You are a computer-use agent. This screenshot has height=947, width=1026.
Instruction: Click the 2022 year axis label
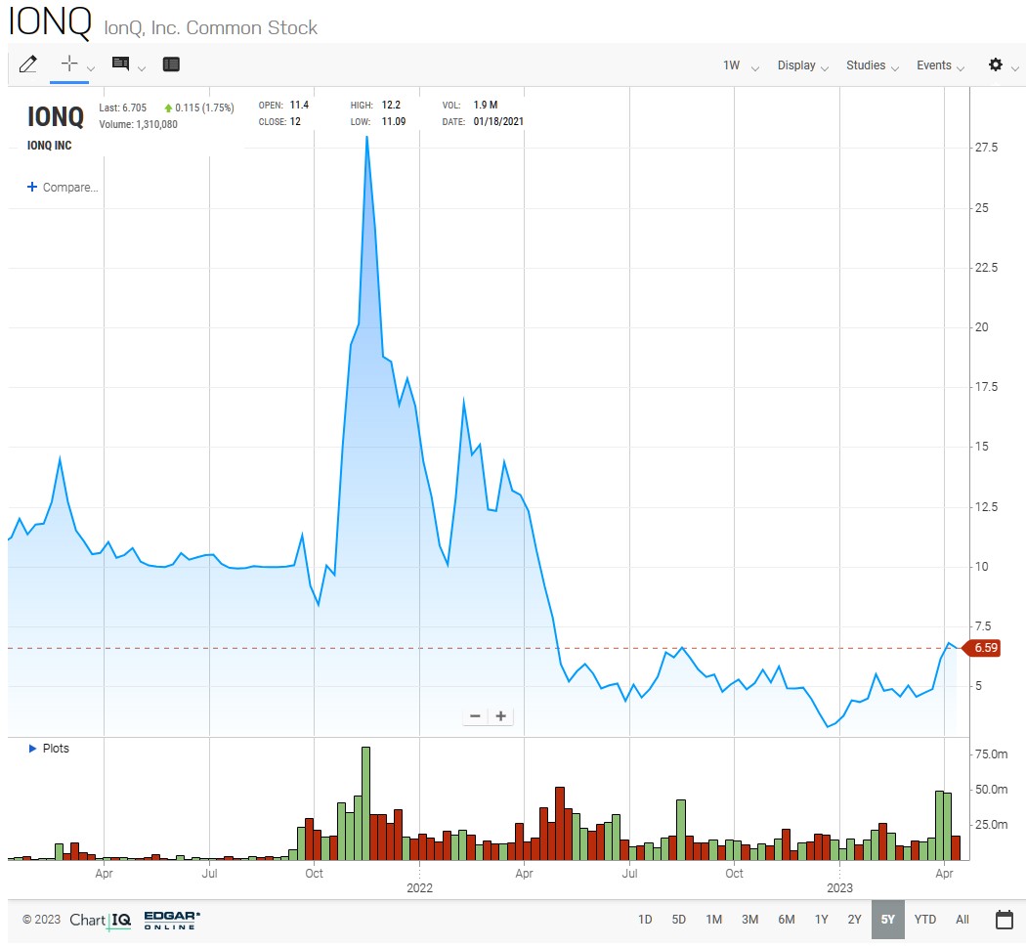click(x=419, y=888)
